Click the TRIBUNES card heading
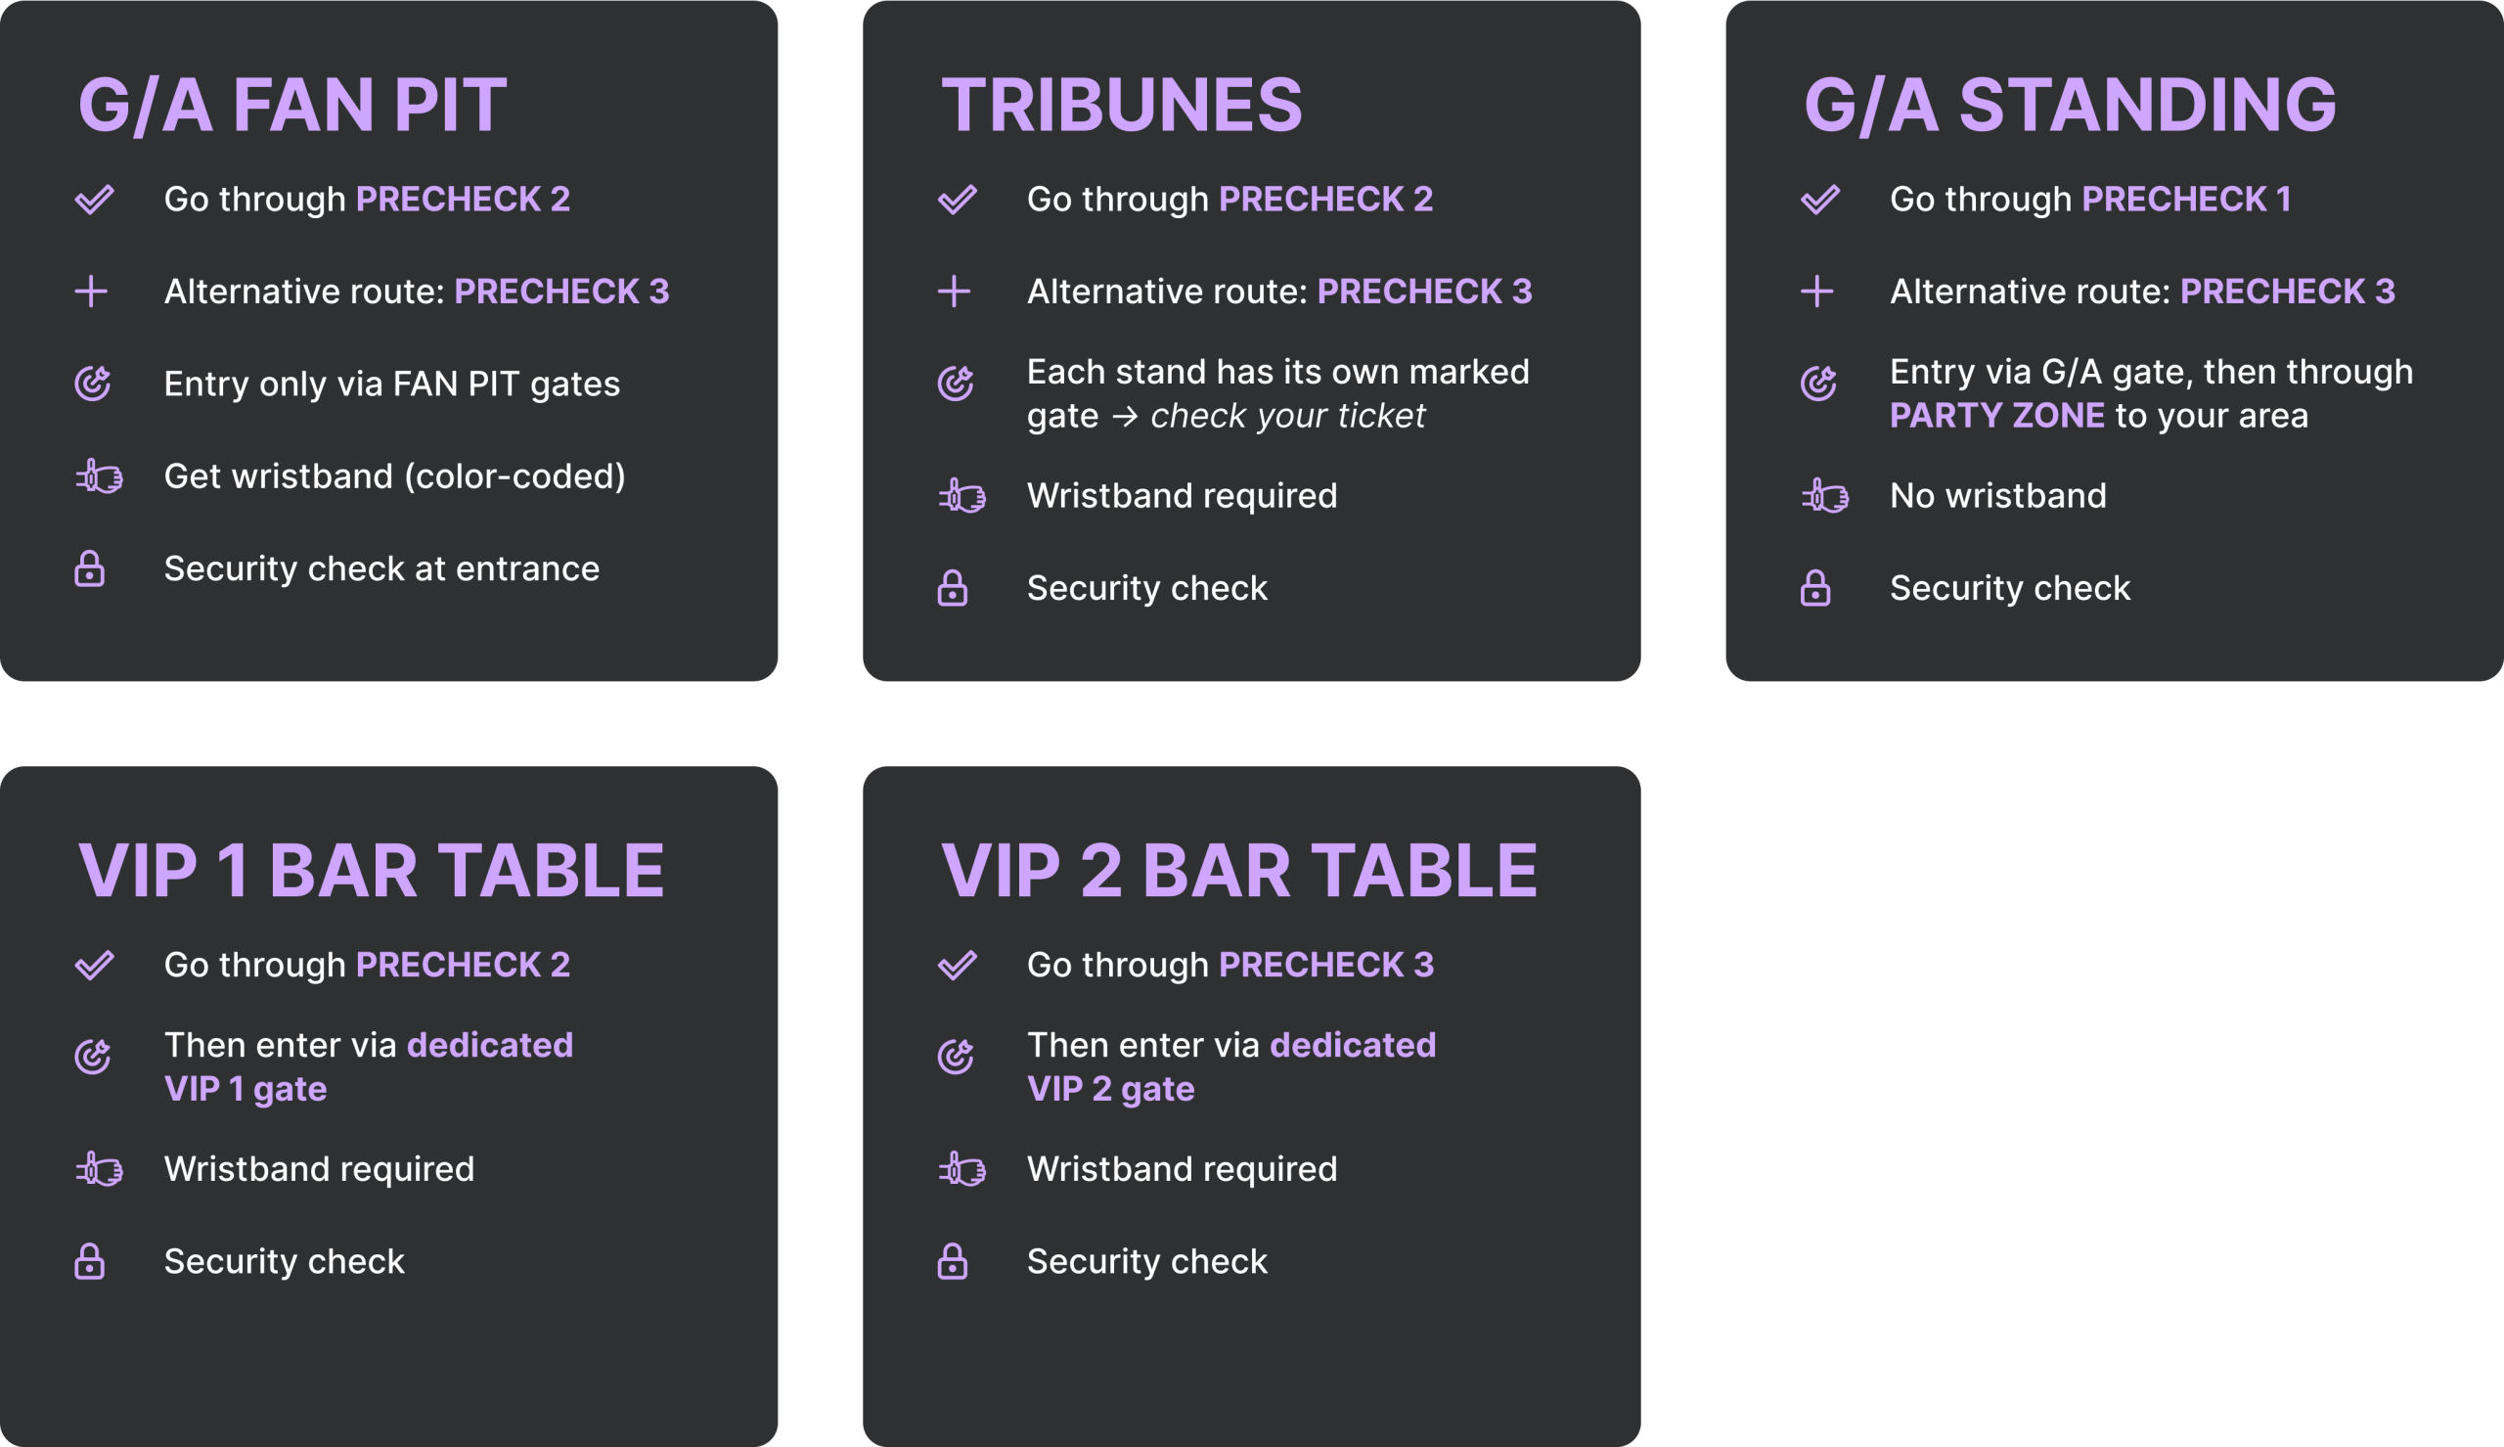 [1121, 106]
